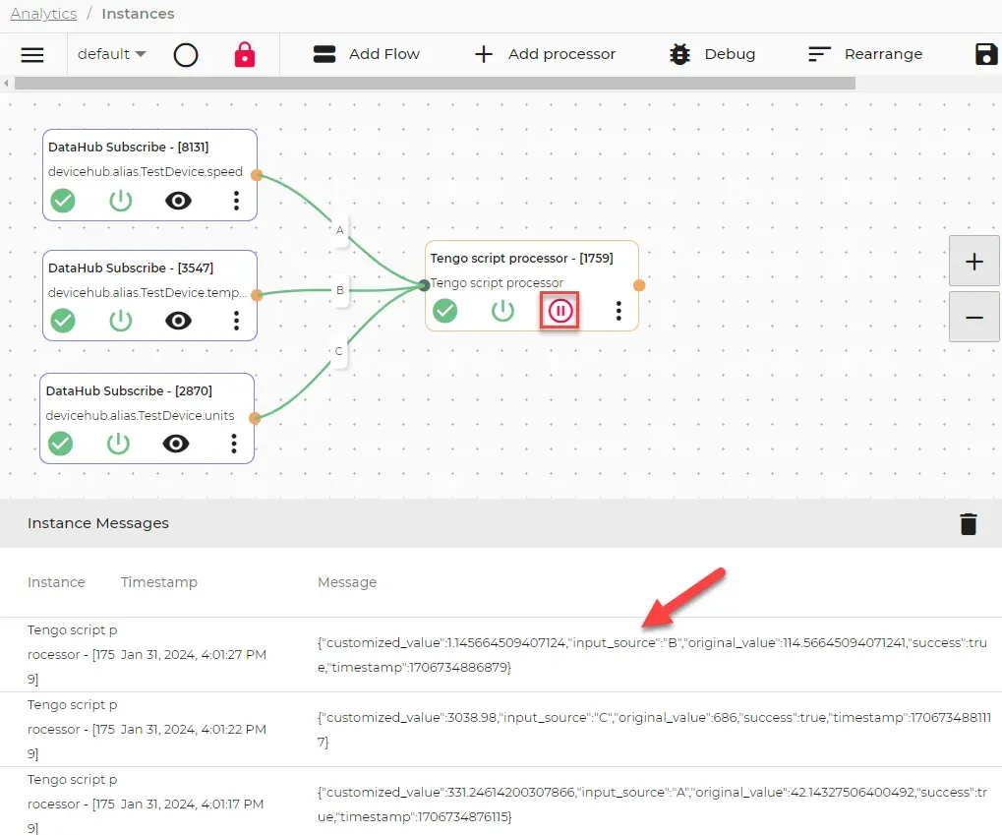
Task: Click the Tengo processor output port
Action: tap(639, 285)
